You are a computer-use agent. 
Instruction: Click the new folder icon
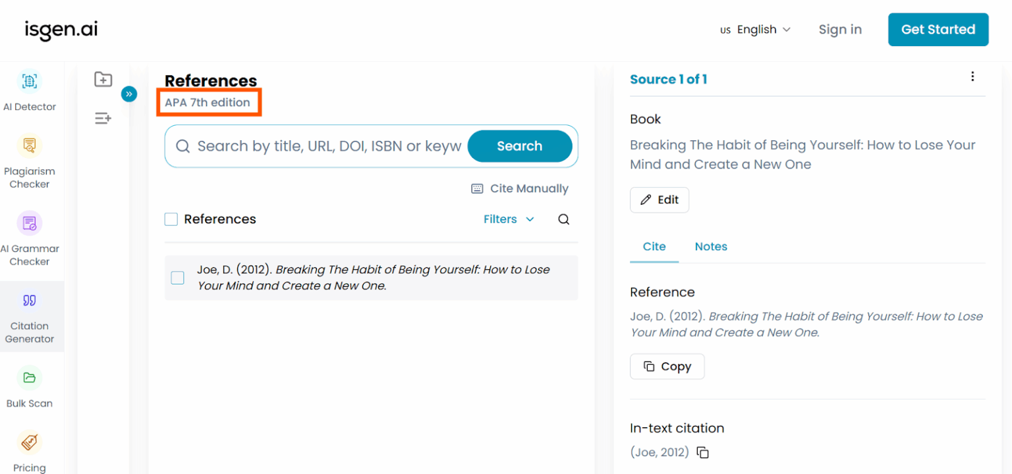pyautogui.click(x=103, y=79)
